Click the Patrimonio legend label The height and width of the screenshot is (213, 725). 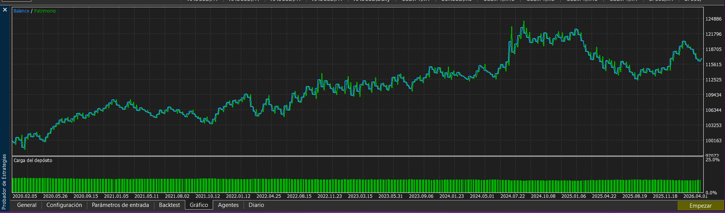[45, 11]
